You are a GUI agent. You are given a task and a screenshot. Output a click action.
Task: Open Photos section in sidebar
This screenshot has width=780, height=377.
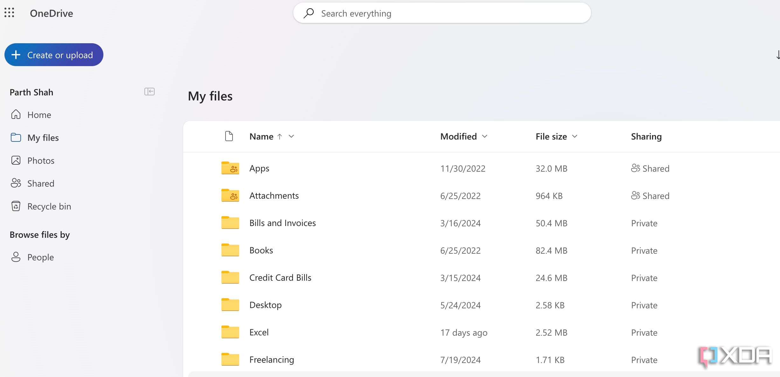(41, 161)
